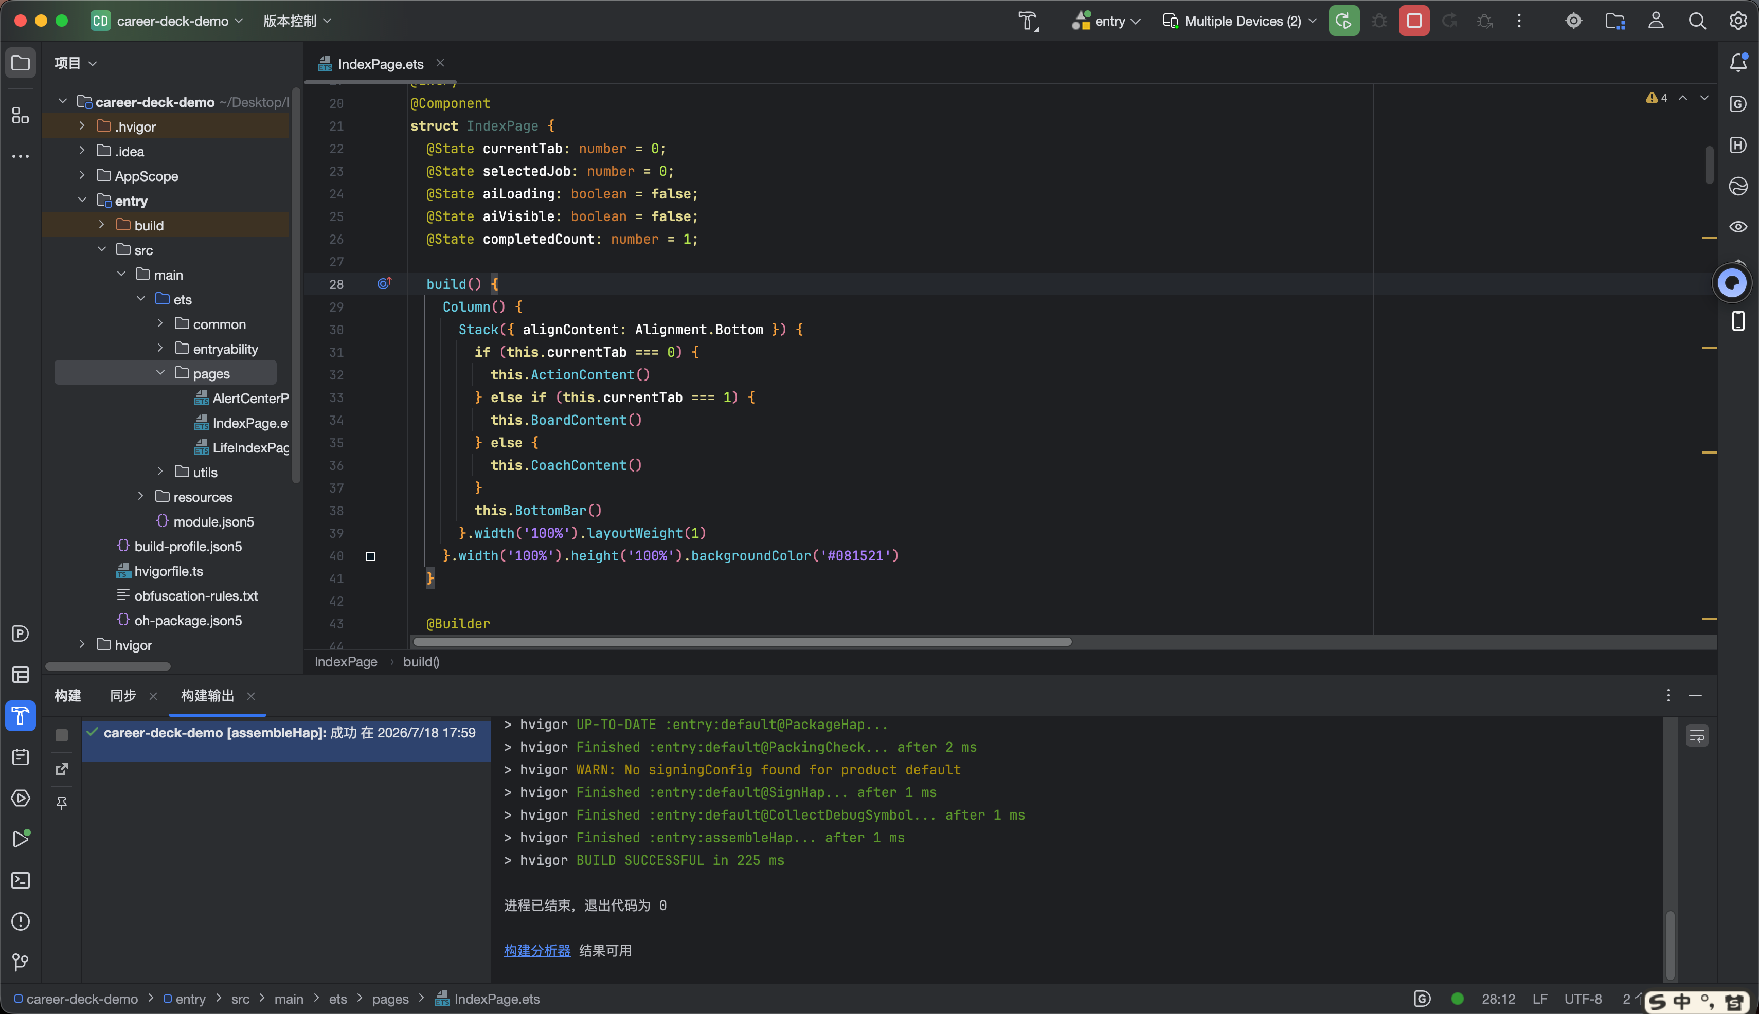Expand the hvigor folder in project tree

82,644
